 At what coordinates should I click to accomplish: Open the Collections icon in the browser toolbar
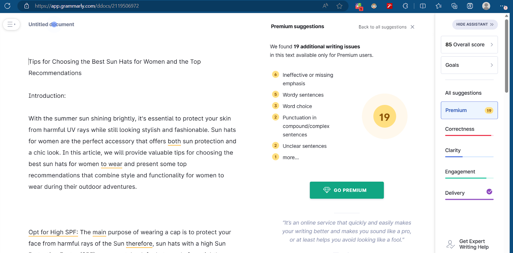454,6
